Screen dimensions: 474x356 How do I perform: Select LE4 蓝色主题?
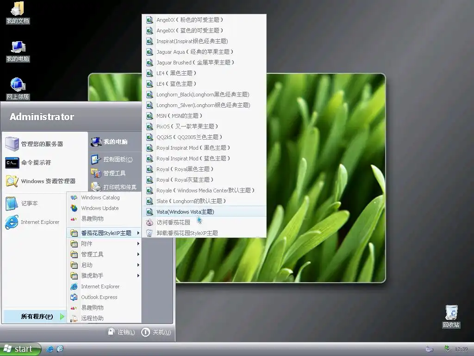[204, 83]
